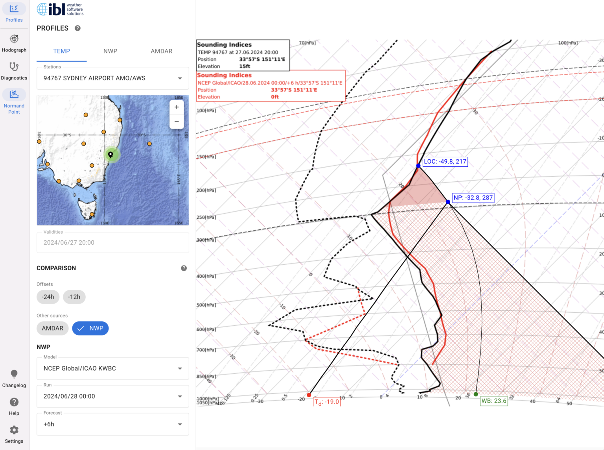The width and height of the screenshot is (604, 450).
Task: Enable the -24h comparison offset
Action: [48, 297]
